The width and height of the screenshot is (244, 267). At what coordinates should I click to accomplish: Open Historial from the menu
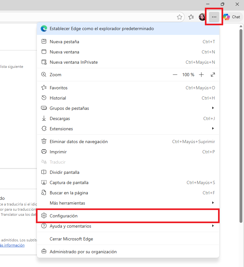(128, 98)
